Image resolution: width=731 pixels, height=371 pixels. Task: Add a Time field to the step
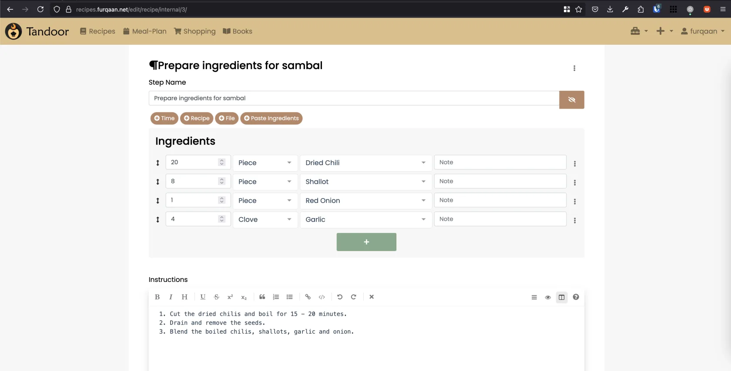[x=164, y=118]
